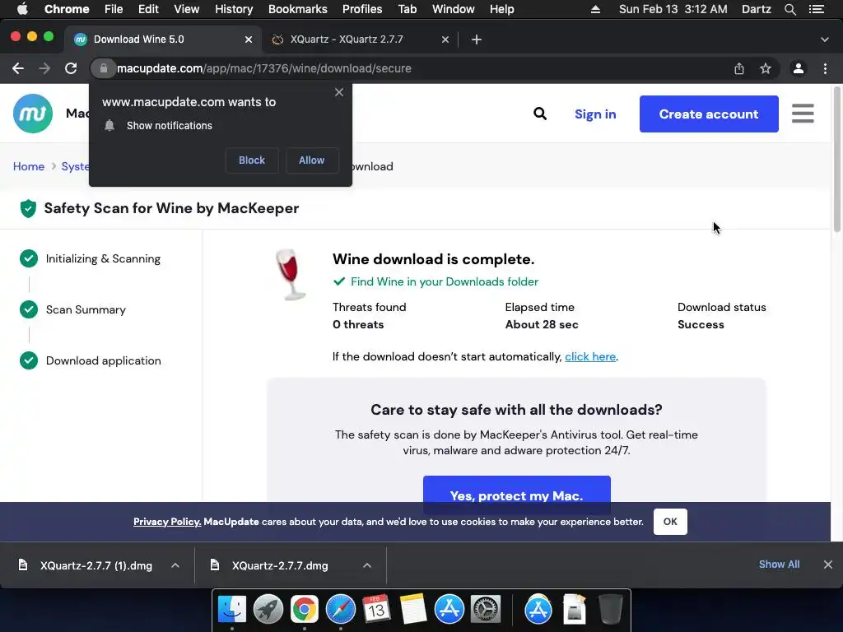Block notifications from macupdate.com
The image size is (843, 632).
[x=252, y=160]
